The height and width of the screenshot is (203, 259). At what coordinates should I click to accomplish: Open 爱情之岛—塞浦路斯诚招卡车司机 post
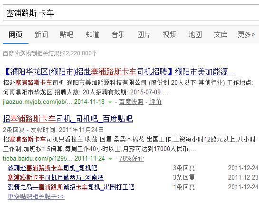pyautogui.click(x=71, y=187)
